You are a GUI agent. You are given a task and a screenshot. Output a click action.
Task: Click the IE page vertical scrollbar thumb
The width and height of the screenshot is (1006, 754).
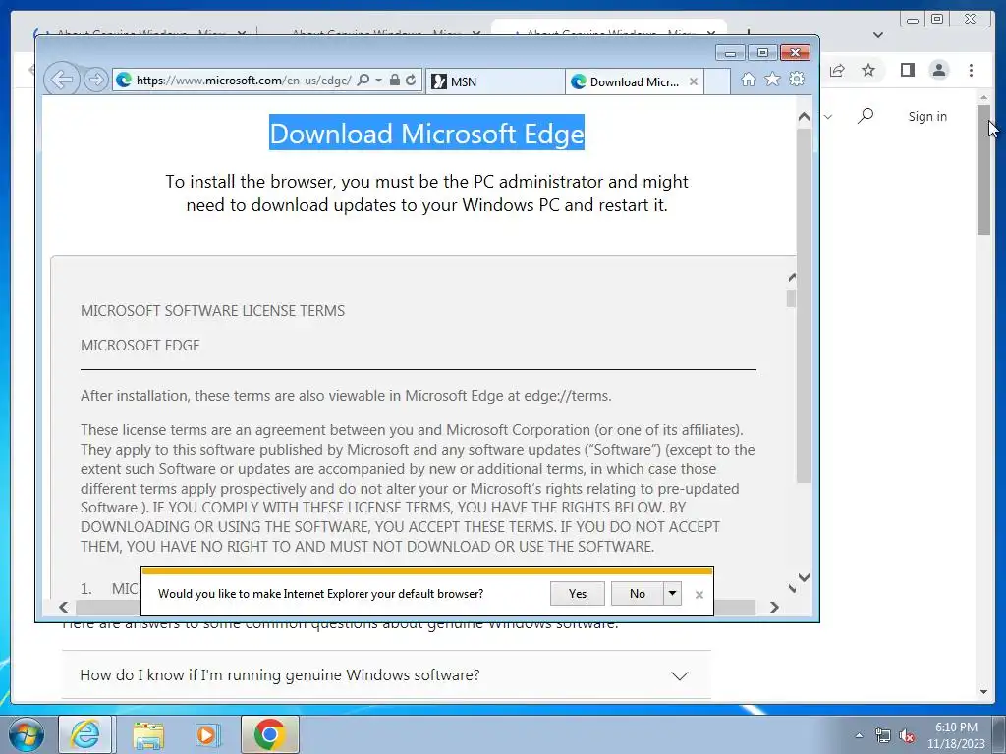(x=804, y=305)
